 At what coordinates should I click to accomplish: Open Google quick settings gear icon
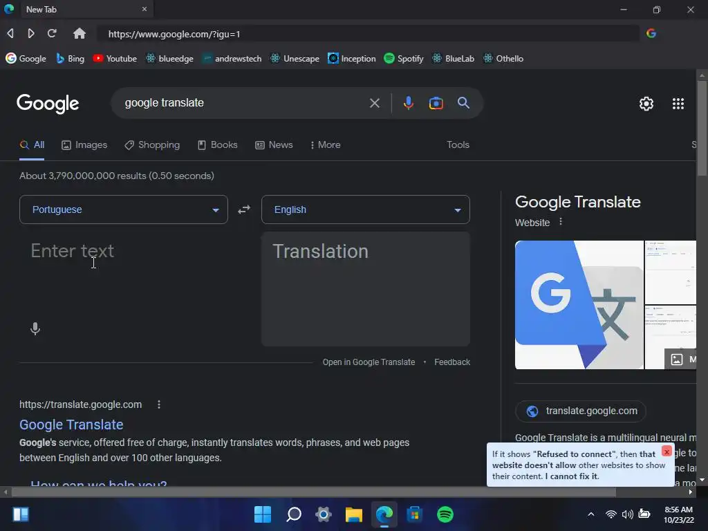point(646,104)
